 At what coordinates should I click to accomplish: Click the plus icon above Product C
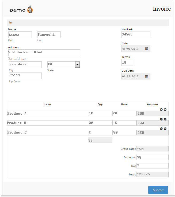coord(165,129)
